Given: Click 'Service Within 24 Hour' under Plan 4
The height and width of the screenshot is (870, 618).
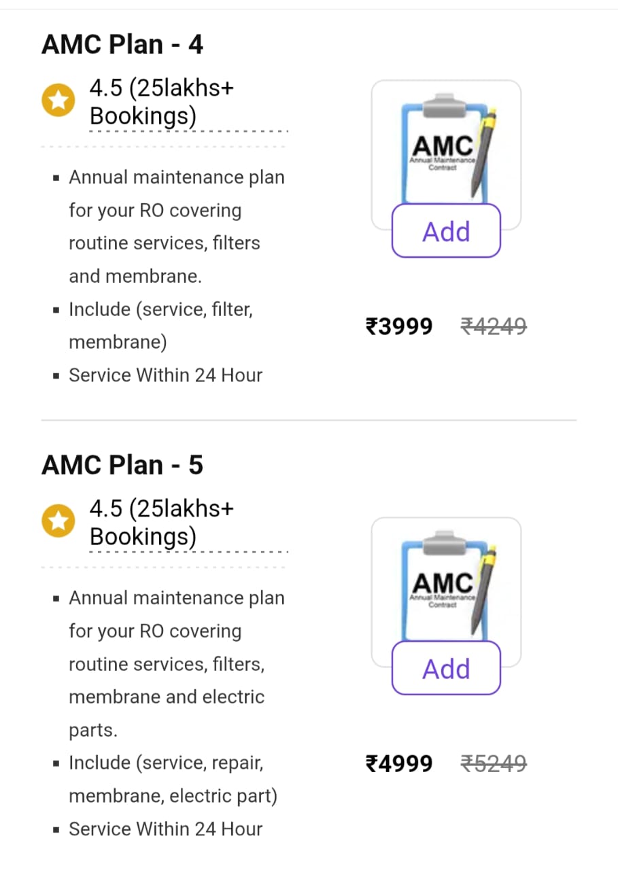Looking at the screenshot, I should 165,375.
